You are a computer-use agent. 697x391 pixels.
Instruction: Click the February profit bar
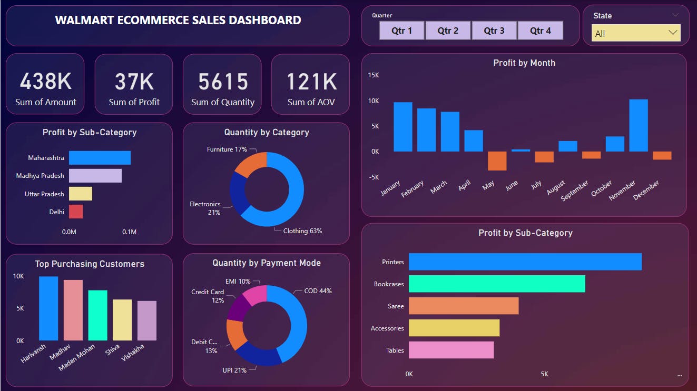point(427,130)
